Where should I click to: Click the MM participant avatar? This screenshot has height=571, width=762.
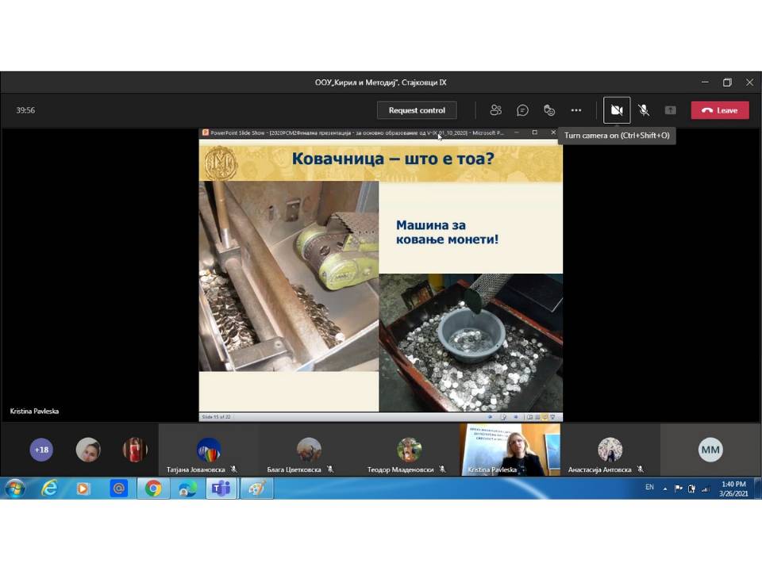coord(710,450)
